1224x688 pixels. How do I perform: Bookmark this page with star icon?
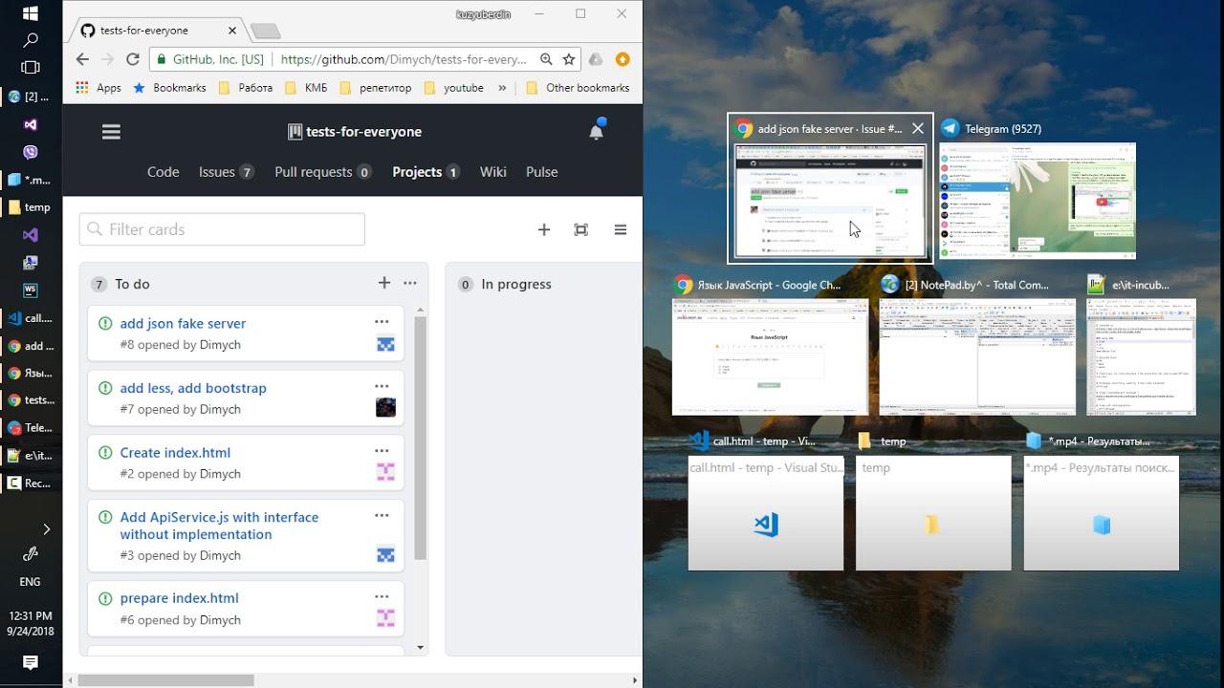(x=569, y=59)
